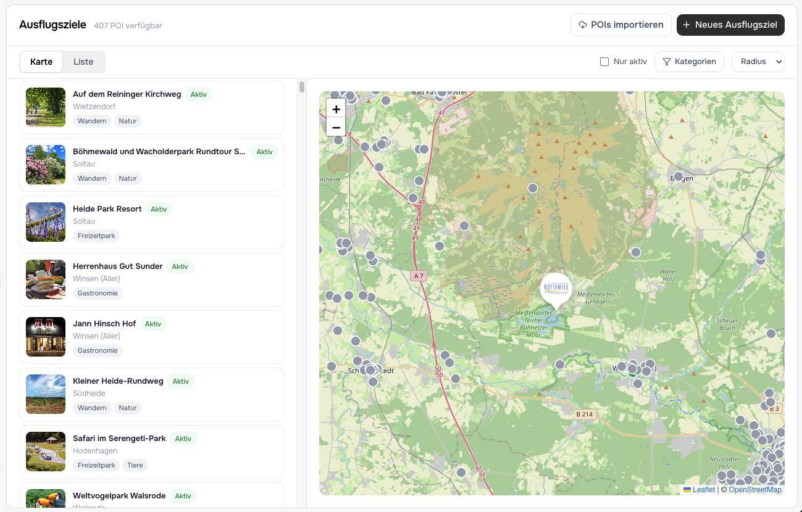Click the Natur tag on Auf dem Reininger Kirchweg
The width and height of the screenshot is (802, 512).
pos(128,121)
